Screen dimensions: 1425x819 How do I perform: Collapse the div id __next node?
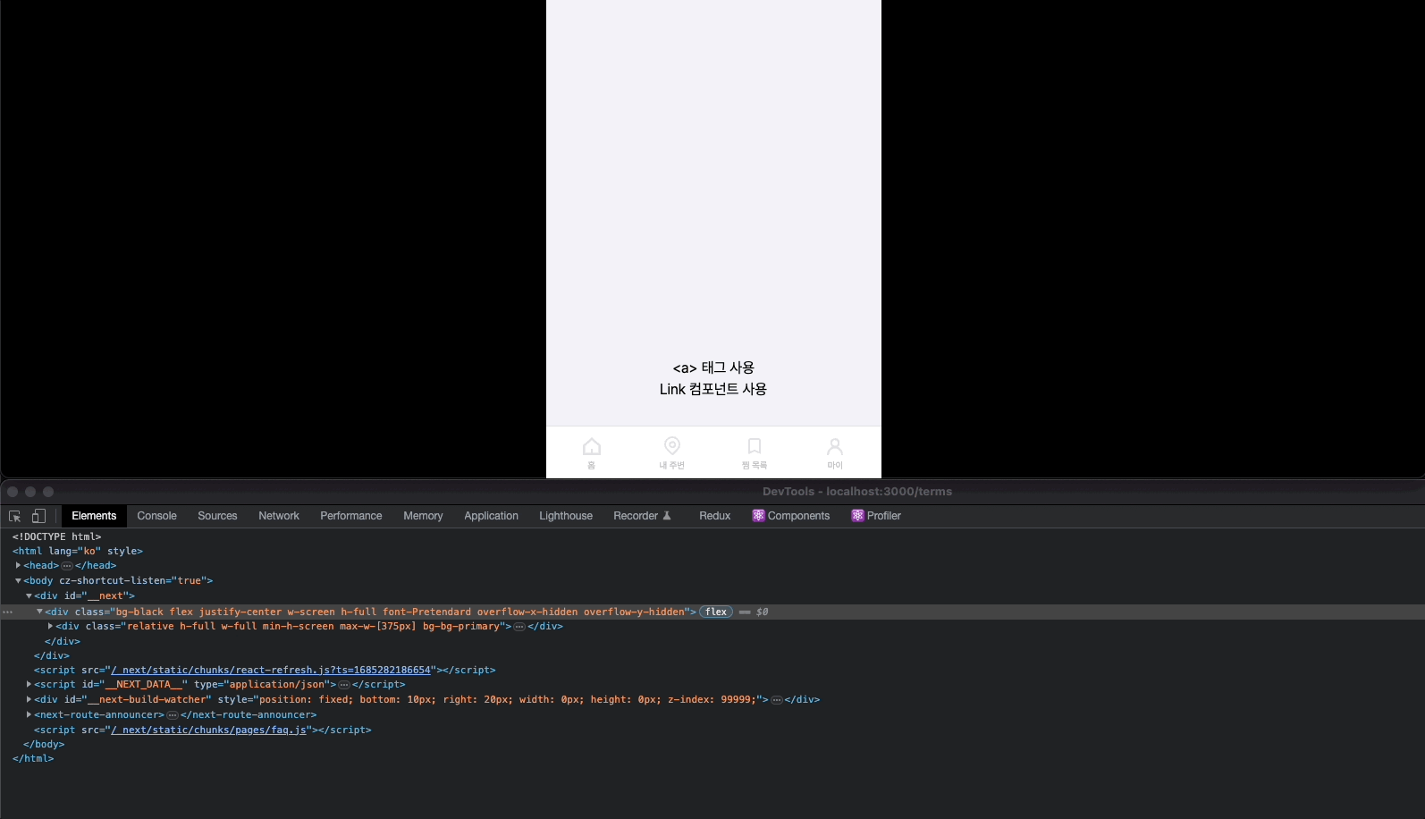click(29, 595)
